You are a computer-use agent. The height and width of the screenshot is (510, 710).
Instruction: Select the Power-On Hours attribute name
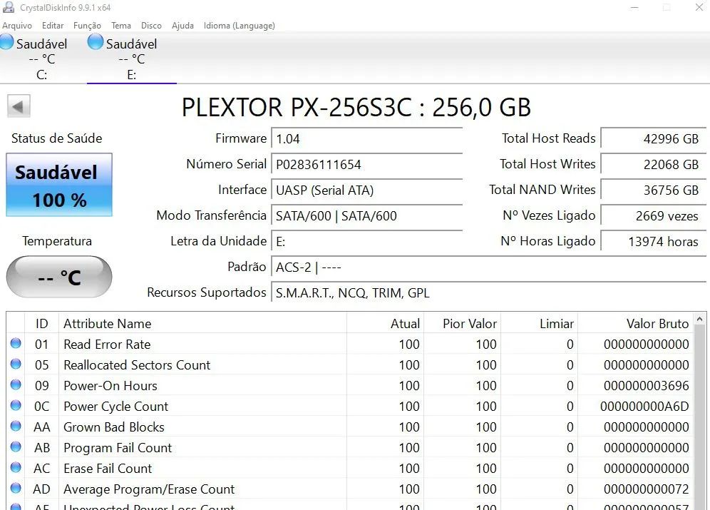(110, 386)
